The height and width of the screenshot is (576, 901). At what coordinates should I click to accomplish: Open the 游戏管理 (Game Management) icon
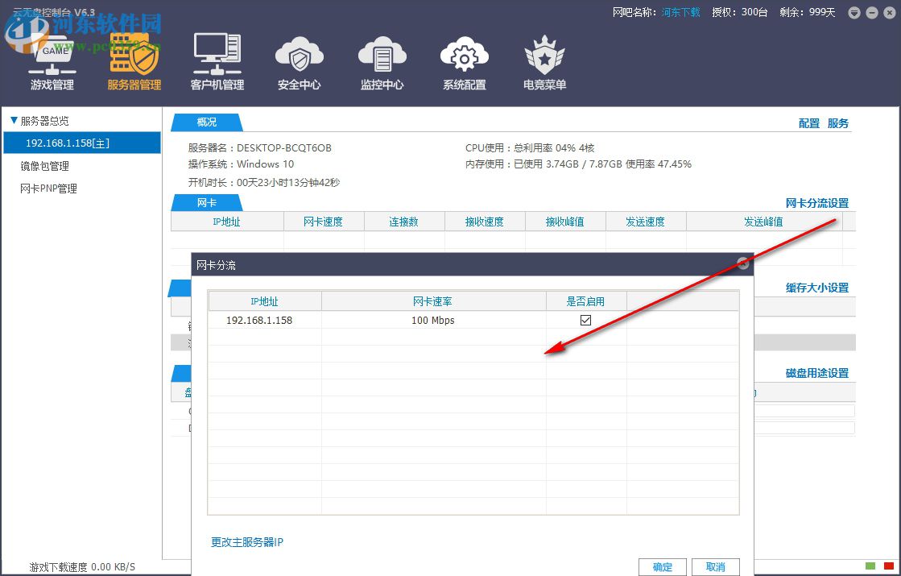pyautogui.click(x=51, y=60)
